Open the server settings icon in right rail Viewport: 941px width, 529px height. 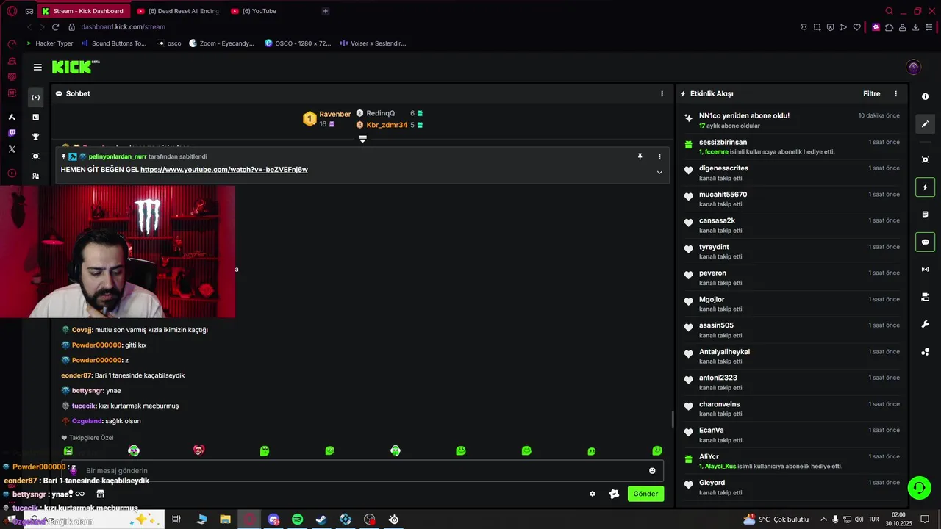[925, 297]
